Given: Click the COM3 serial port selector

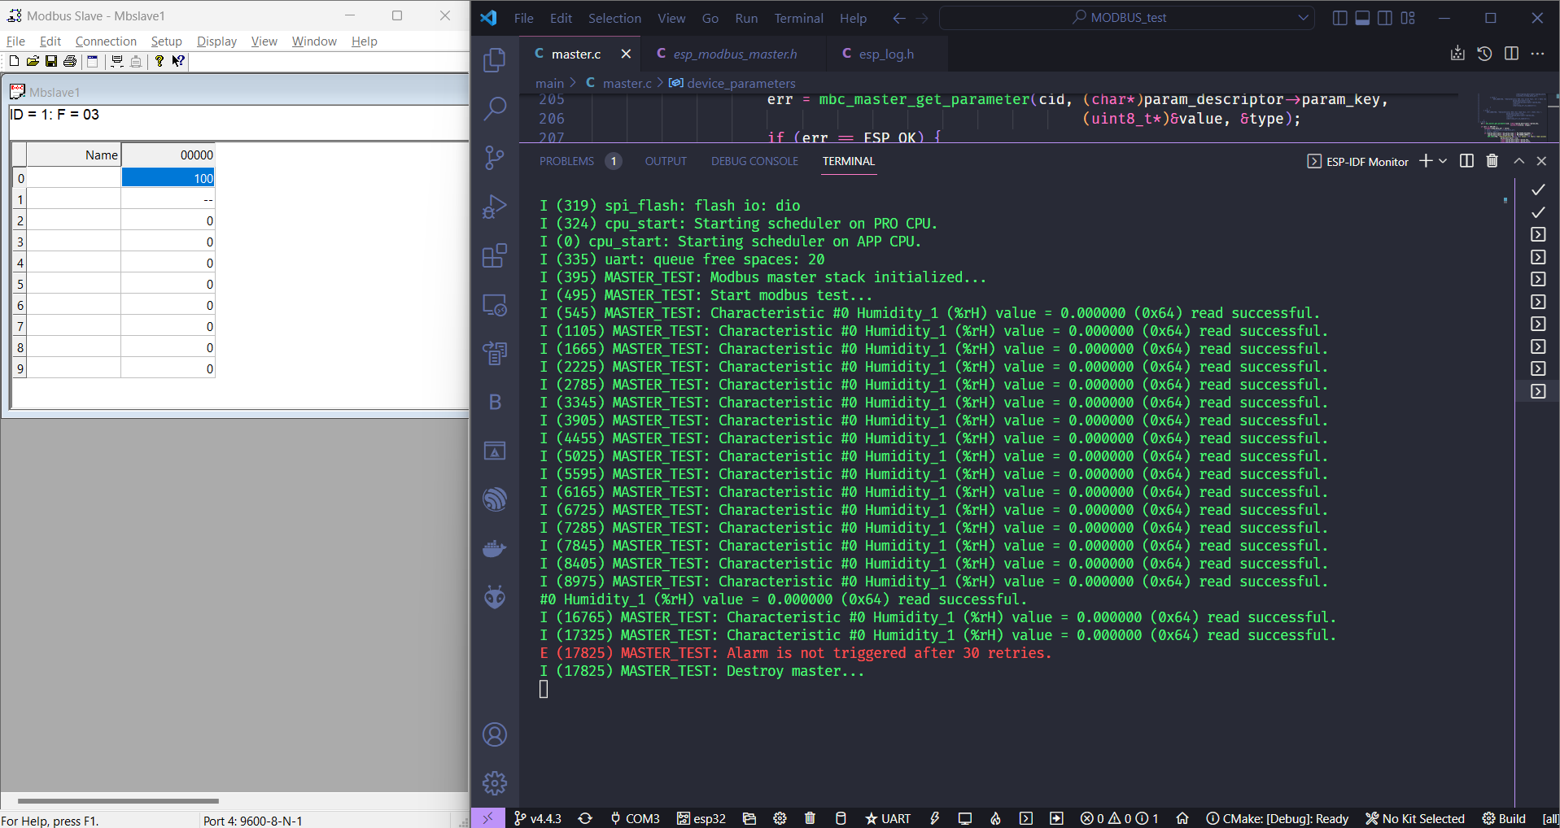Looking at the screenshot, I should pos(636,818).
